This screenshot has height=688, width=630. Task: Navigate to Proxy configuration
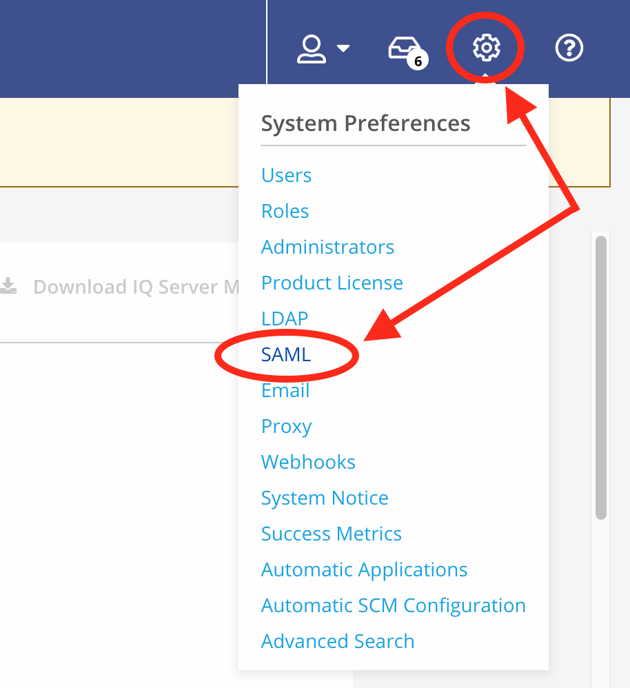286,426
